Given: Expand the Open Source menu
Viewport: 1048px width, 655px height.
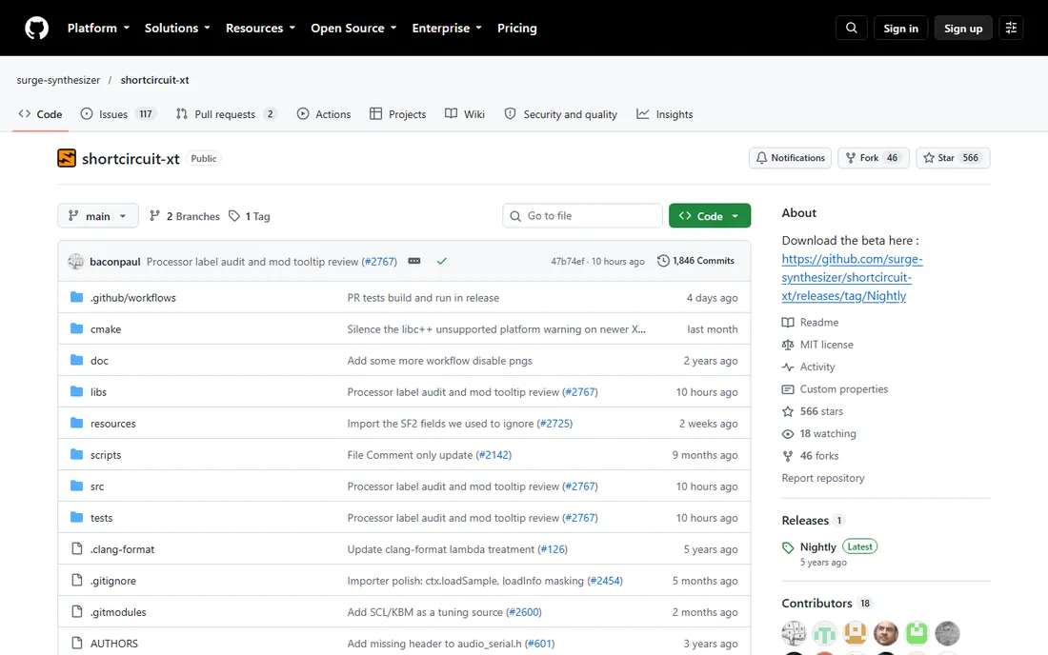Looking at the screenshot, I should pos(353,28).
